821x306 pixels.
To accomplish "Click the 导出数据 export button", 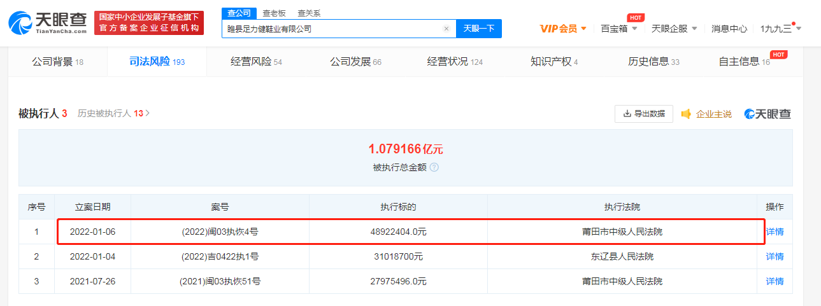I will 644,114.
